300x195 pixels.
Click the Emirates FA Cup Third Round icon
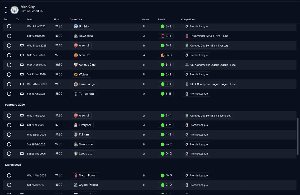[187, 36]
